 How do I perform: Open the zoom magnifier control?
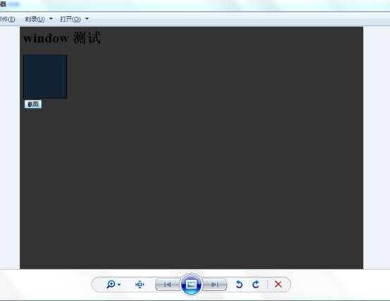click(x=111, y=284)
